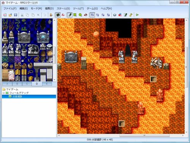Open the Database tool icon

pyautogui.click(x=115, y=15)
